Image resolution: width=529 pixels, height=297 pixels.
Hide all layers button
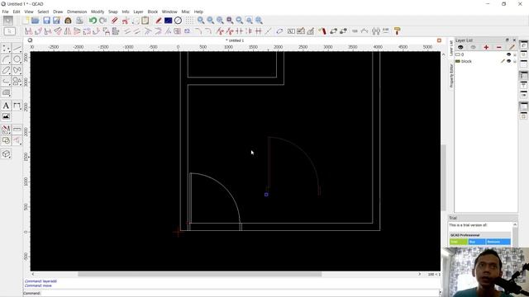coord(473,48)
